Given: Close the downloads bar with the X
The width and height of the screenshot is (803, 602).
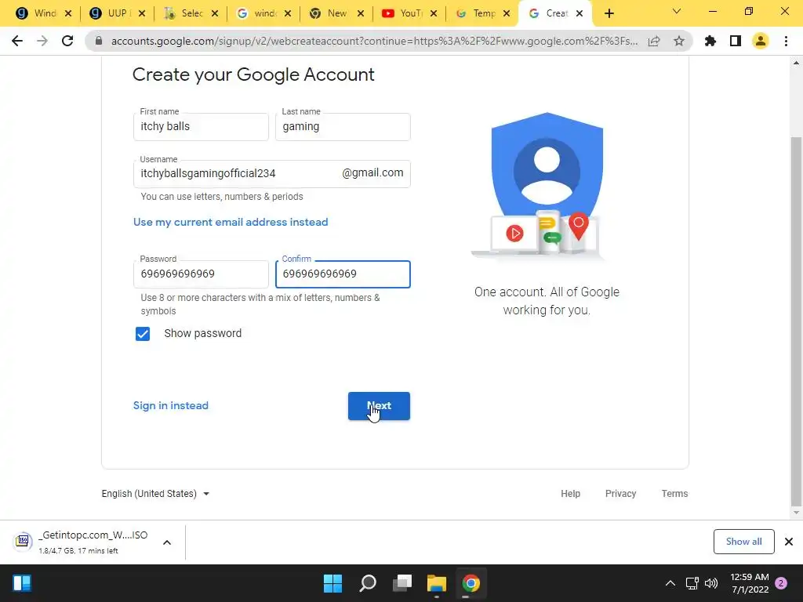Looking at the screenshot, I should pyautogui.click(x=789, y=542).
